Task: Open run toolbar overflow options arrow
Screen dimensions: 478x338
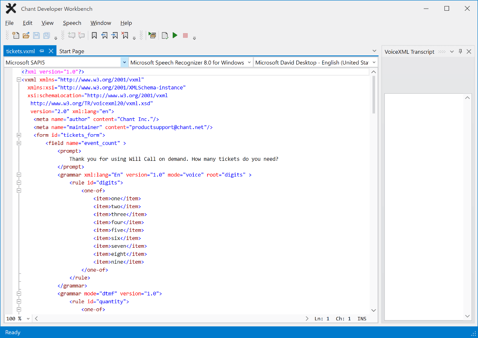Action: (194, 38)
